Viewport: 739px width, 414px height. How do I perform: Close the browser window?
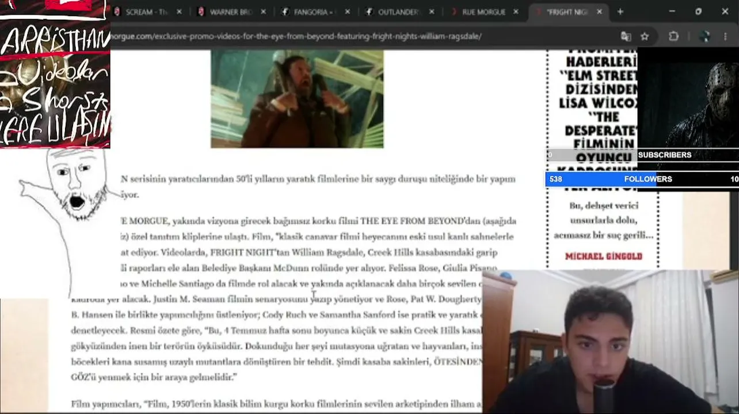[x=725, y=11]
